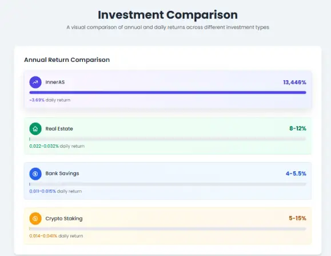Click the 0.022-0.032% daily return text
Screen dimensions: 331x256
click(57, 146)
